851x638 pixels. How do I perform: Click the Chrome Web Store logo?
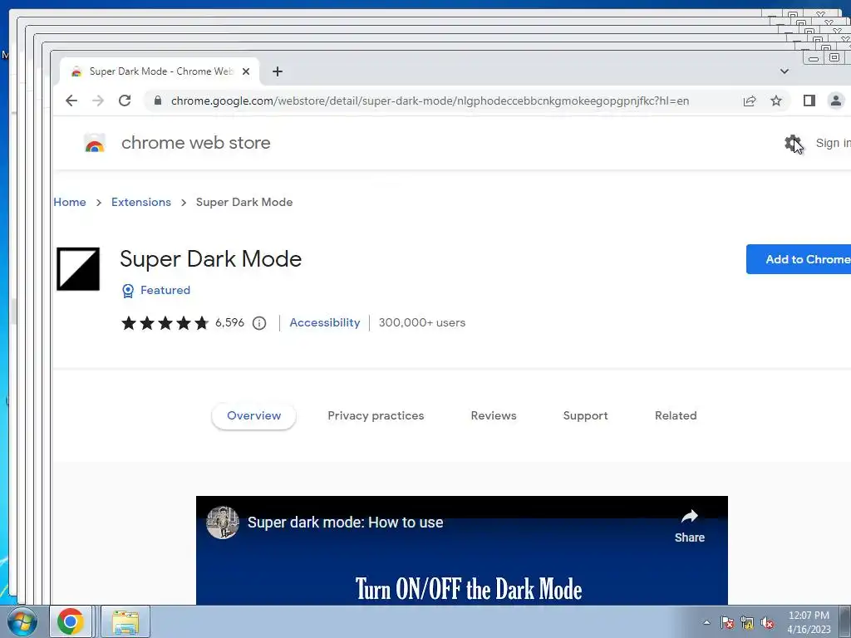[x=95, y=143]
